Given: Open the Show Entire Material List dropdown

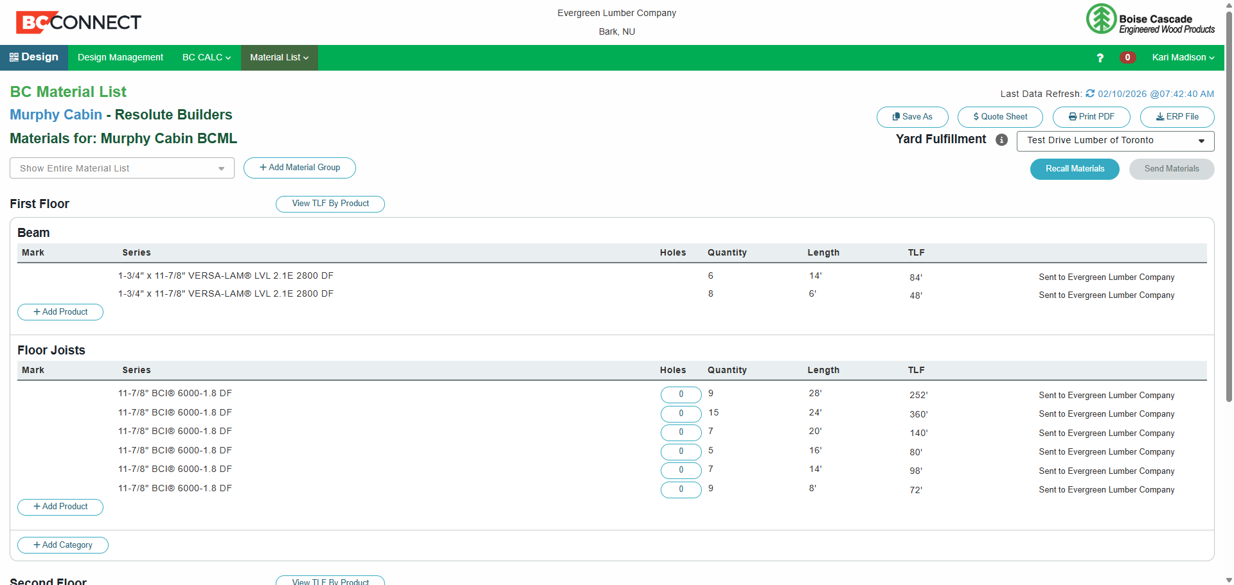Looking at the screenshot, I should [x=122, y=168].
